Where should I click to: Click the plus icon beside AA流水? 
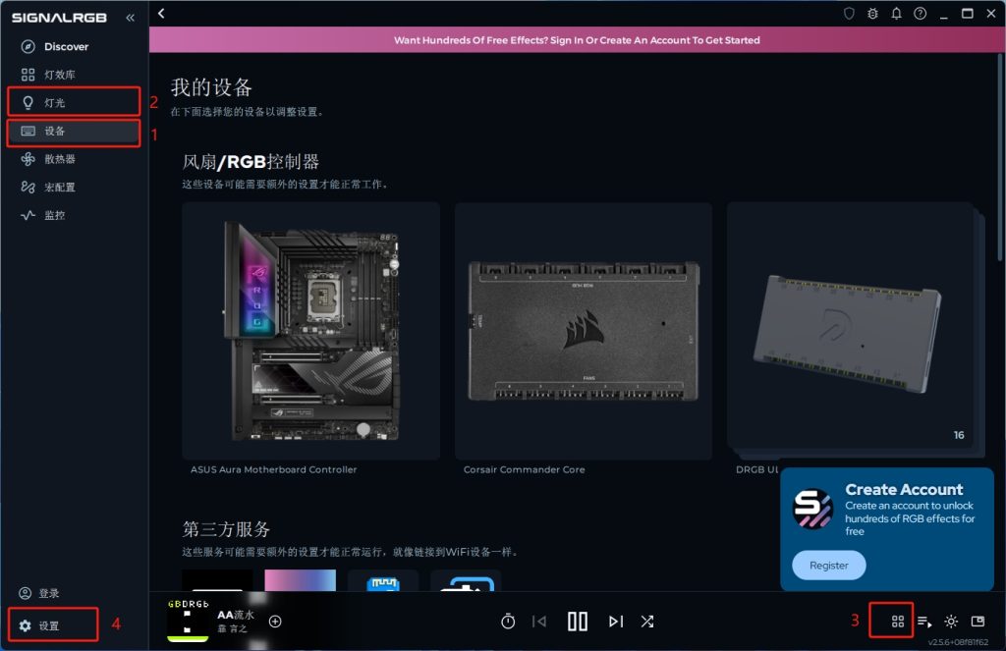coord(275,621)
